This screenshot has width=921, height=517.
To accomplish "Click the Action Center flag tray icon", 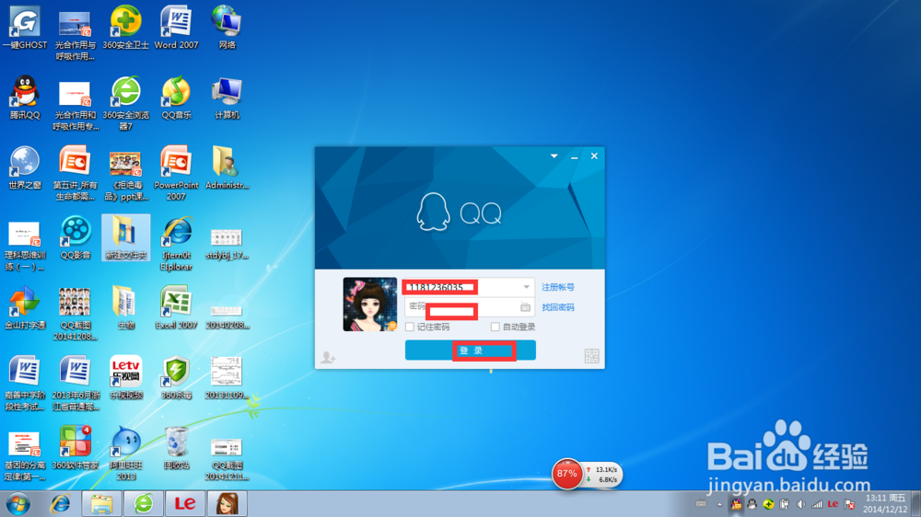I will pos(849,504).
